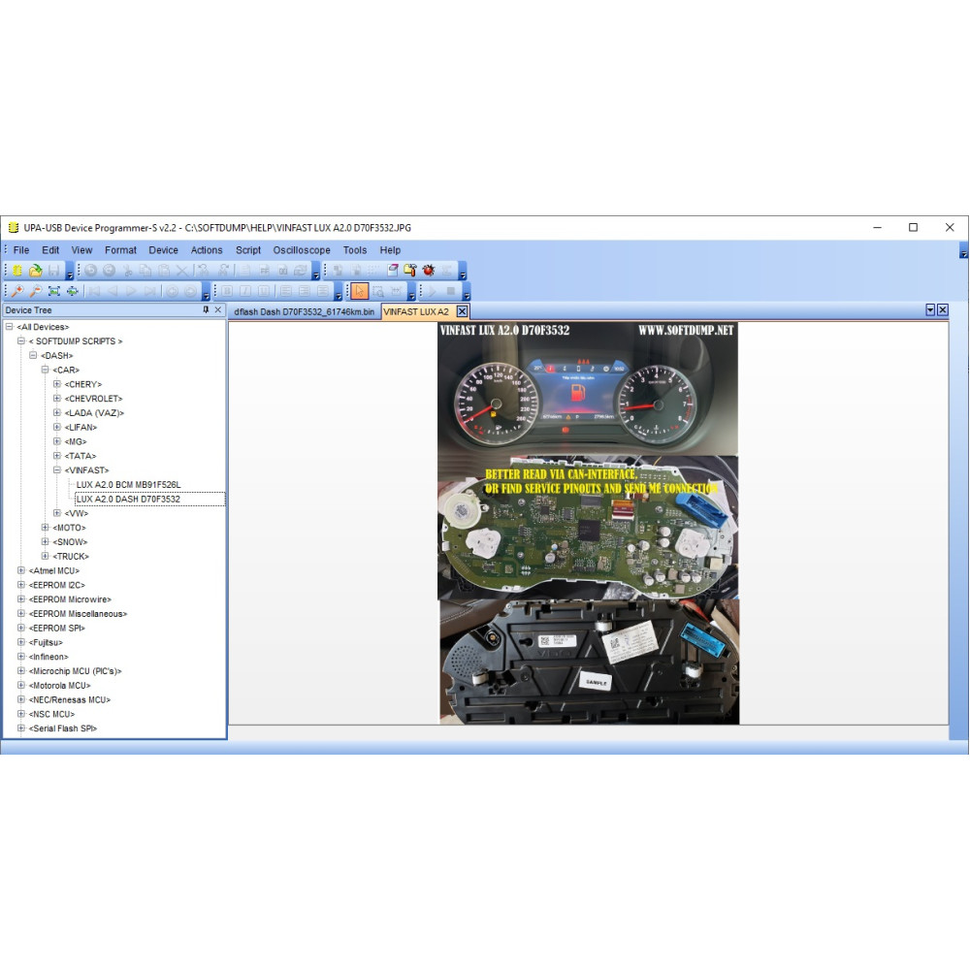Screen dimensions: 970x970
Task: Select the <Fujitsu> tree item
Action: point(46,642)
